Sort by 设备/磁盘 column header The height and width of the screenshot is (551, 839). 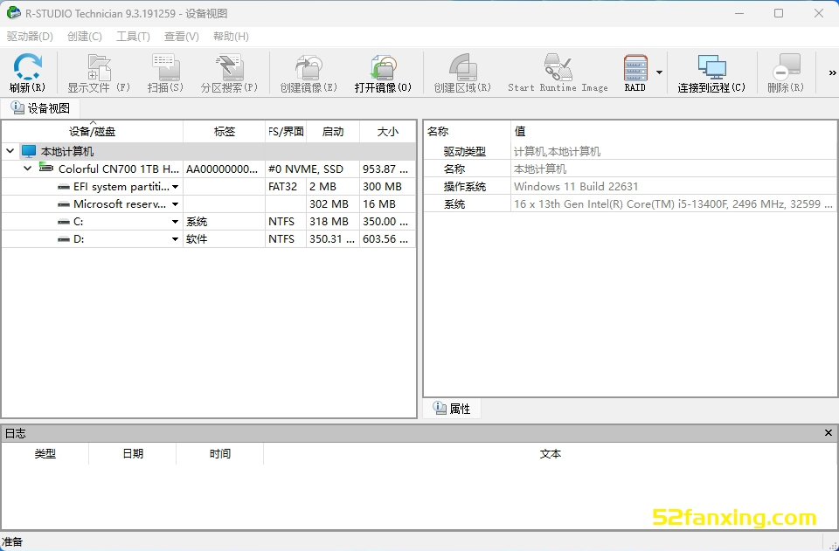[92, 132]
